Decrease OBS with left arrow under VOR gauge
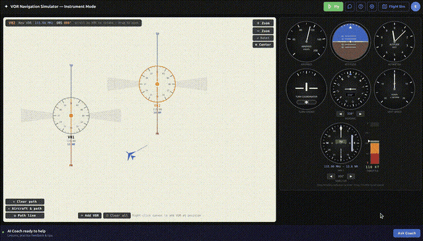This screenshot has height=241, width=423. point(331,176)
